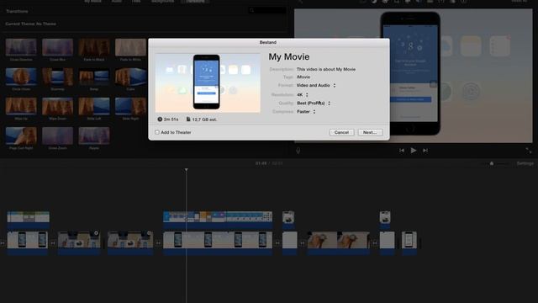Click the badge icon on the third desk clip
Viewport: 538px width, 303px height.
point(150,233)
